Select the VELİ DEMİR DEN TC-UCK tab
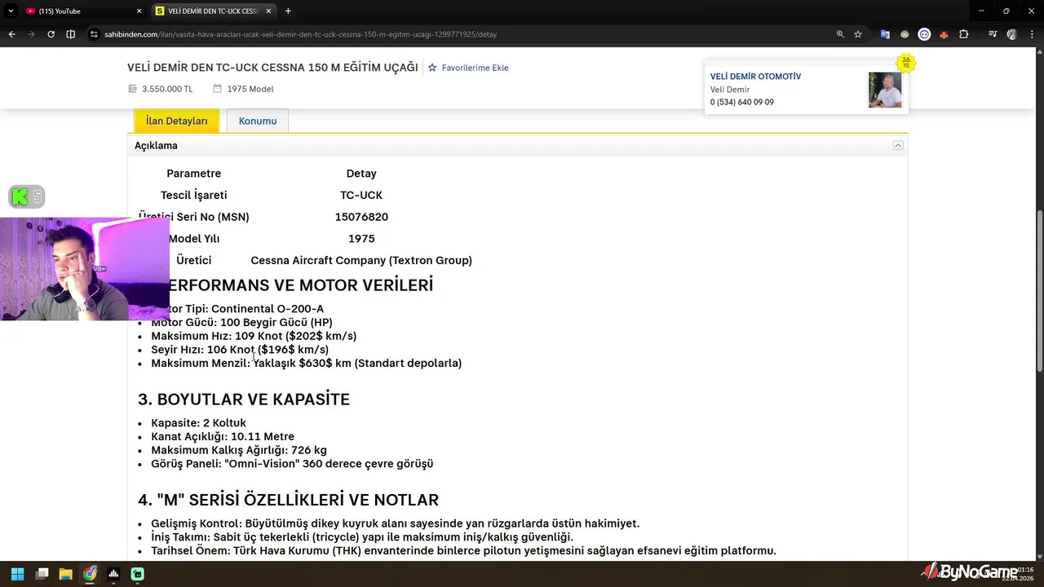Screen dimensions: 1044x587 [214, 11]
